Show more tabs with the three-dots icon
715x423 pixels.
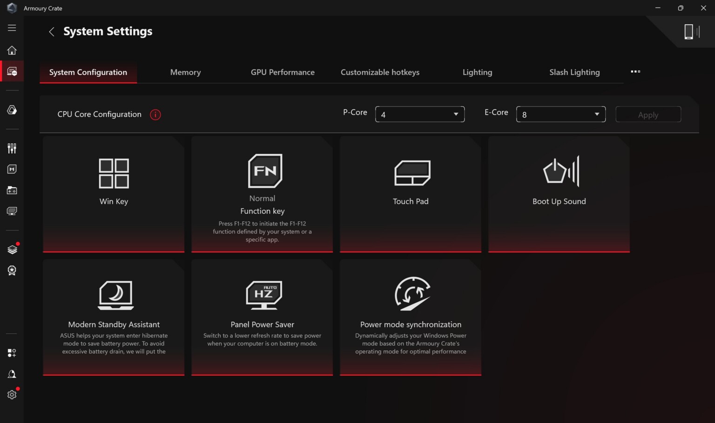pyautogui.click(x=635, y=72)
